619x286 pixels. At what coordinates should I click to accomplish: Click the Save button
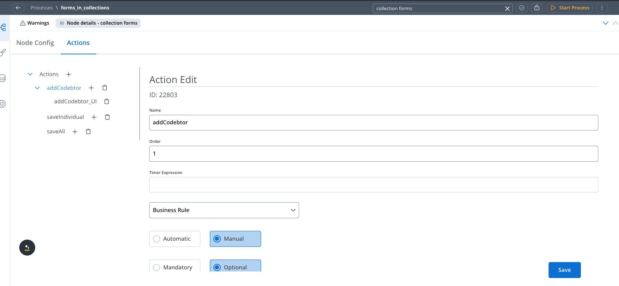tap(564, 270)
